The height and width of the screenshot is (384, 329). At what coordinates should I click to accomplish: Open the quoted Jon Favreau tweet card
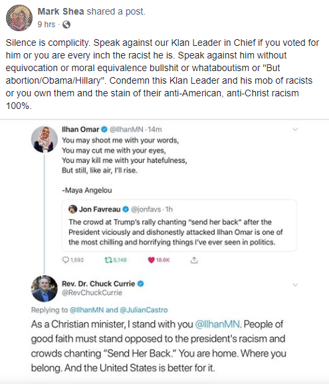pos(179,226)
